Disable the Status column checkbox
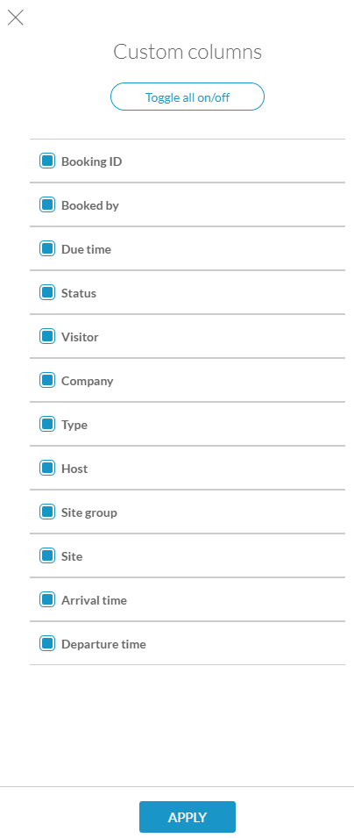Image resolution: width=354 pixels, height=838 pixels. click(x=47, y=292)
